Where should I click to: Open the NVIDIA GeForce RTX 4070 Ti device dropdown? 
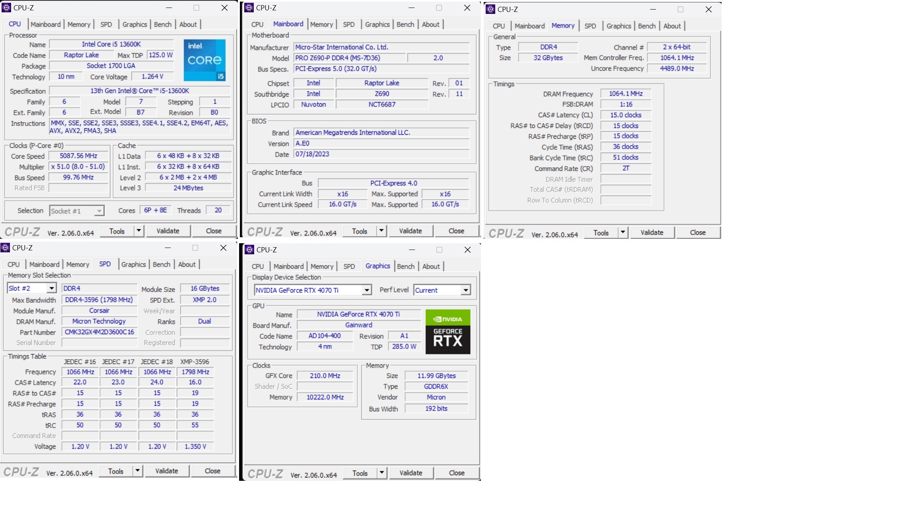367,290
